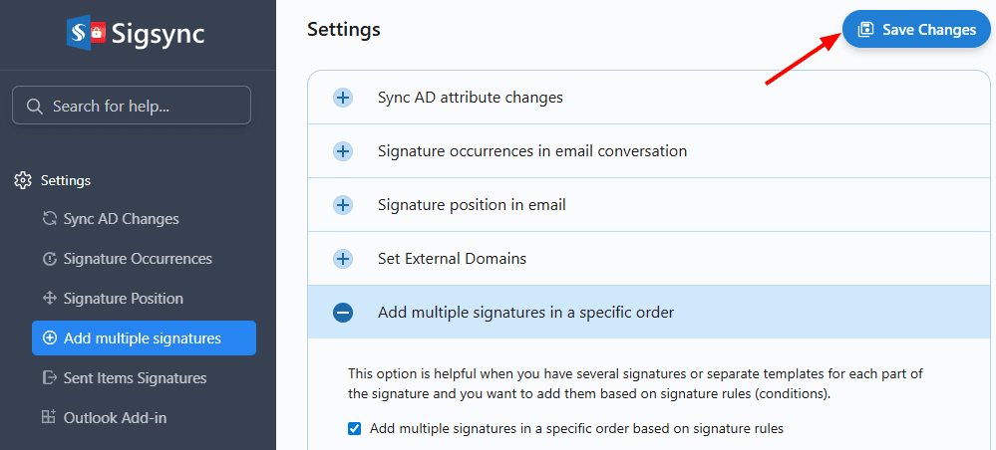Viewport: 996px width, 450px height.
Task: Click the Sync AD Changes refresh icon
Action: click(50, 219)
